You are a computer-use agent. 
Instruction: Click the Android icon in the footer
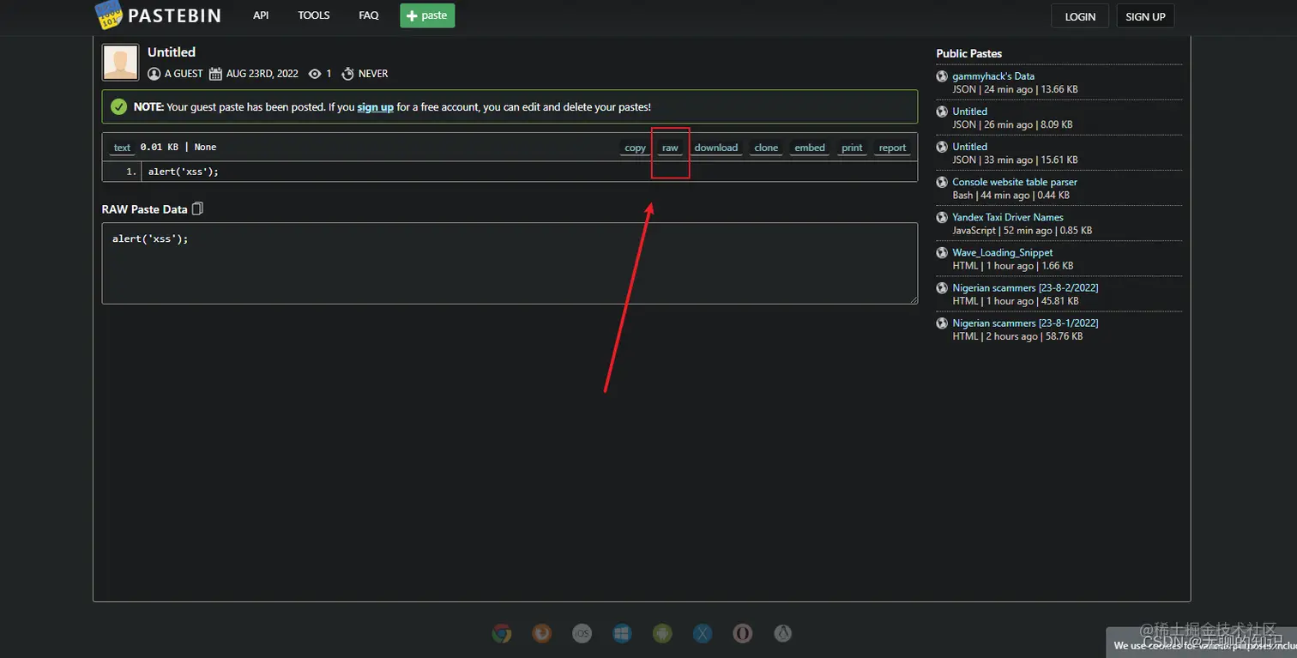click(662, 633)
